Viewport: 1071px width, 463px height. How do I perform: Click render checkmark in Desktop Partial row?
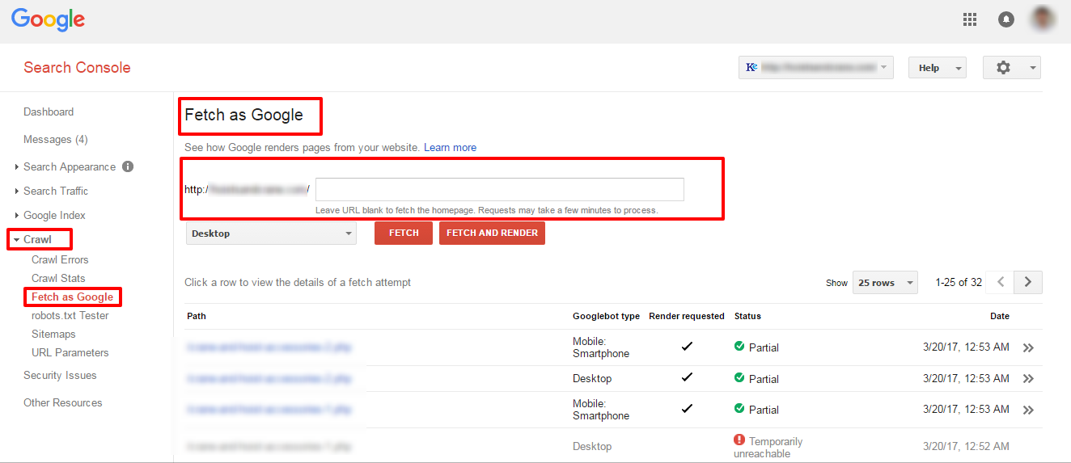pyautogui.click(x=687, y=377)
